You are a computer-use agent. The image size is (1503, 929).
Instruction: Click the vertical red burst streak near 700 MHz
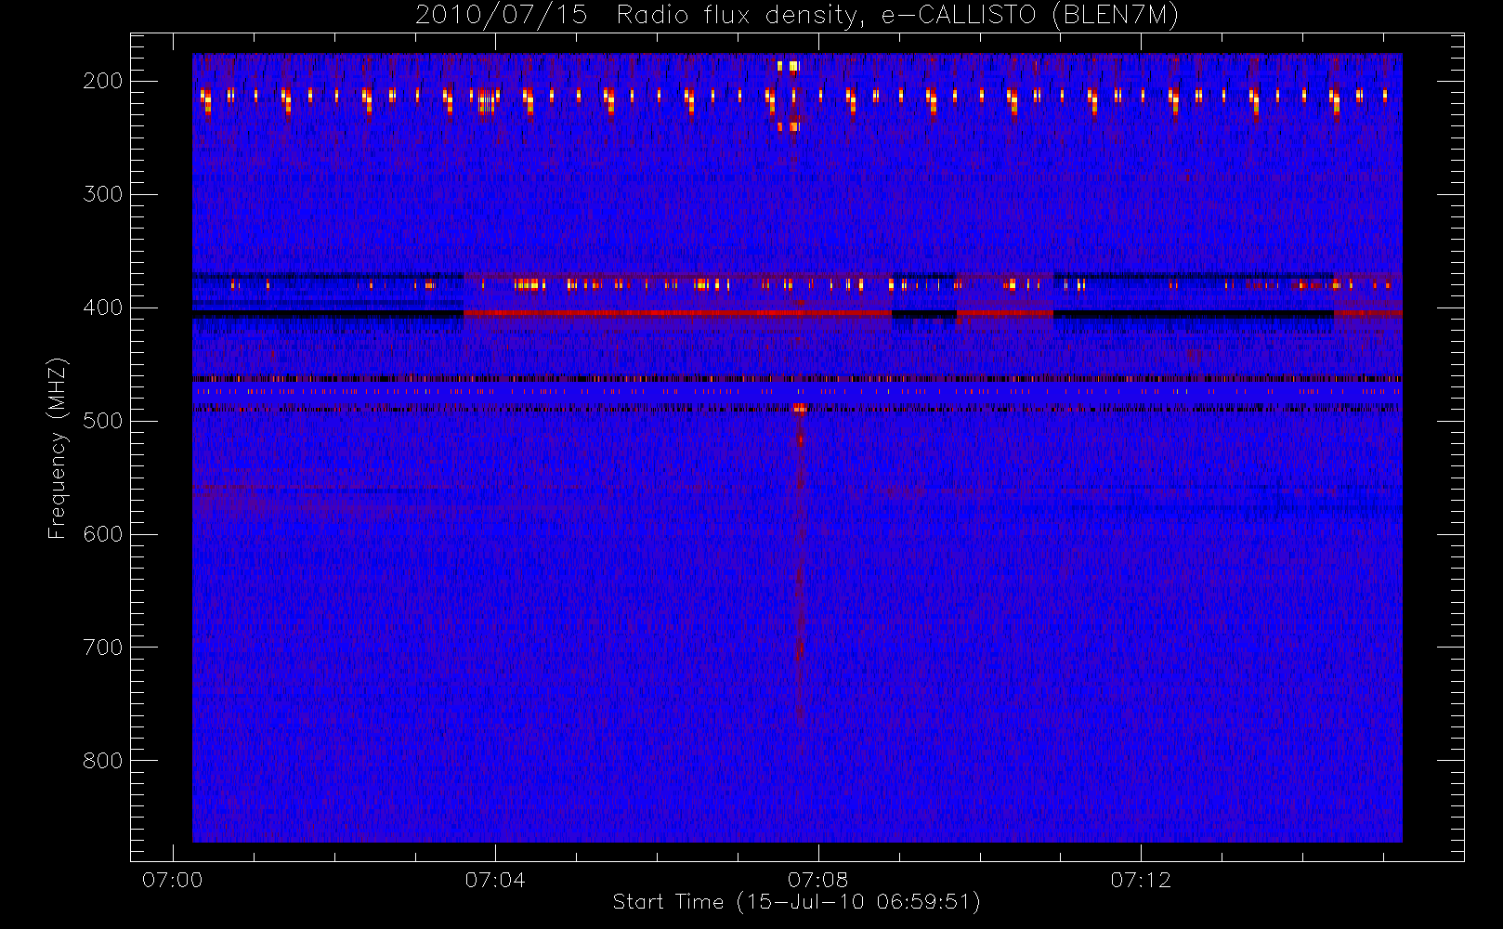pos(799,650)
